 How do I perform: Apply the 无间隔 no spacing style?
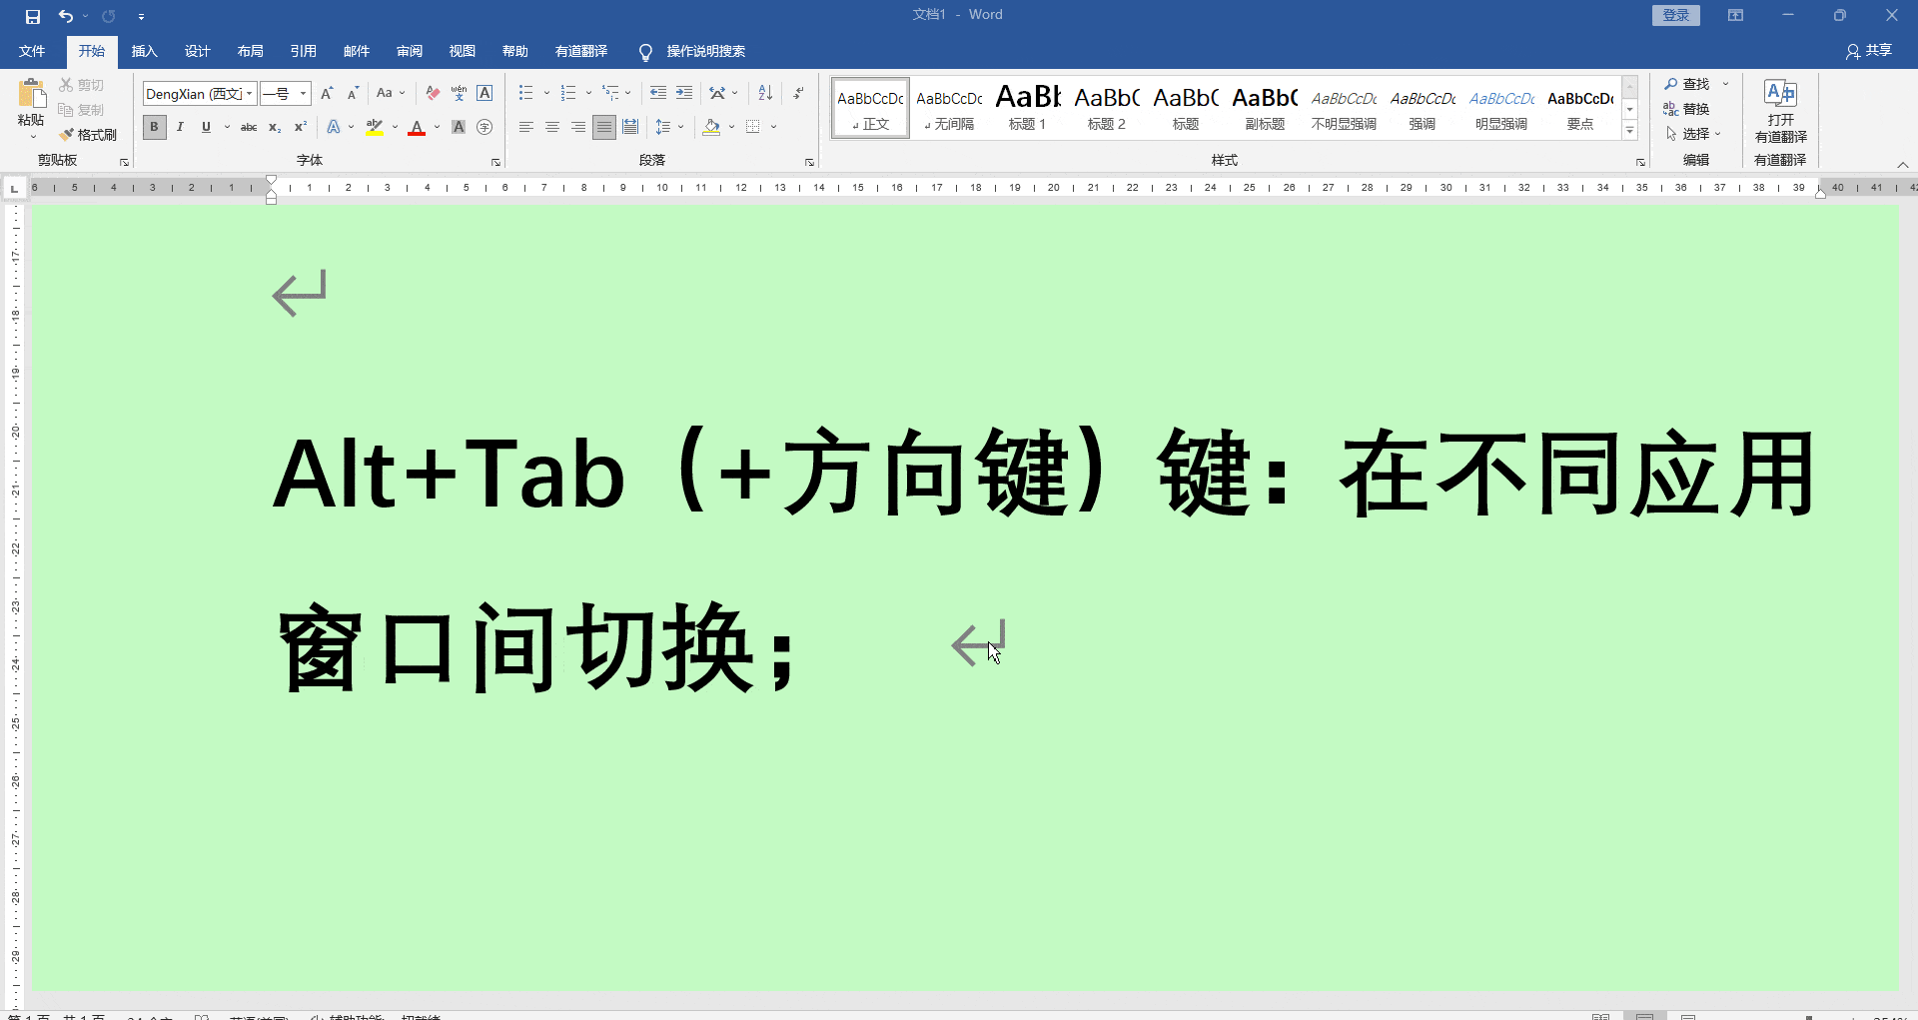click(x=949, y=108)
